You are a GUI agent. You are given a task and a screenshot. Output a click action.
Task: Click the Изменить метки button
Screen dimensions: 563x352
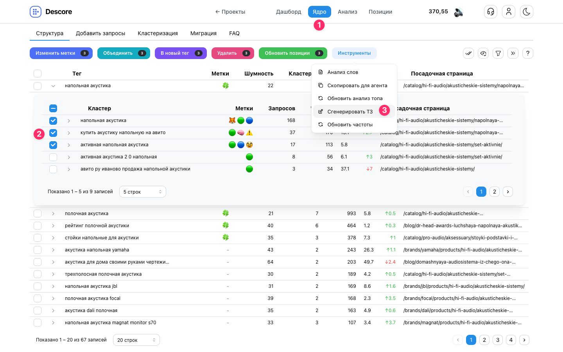61,53
